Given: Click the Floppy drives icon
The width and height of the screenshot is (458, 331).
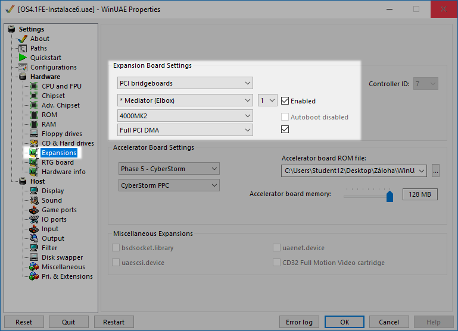Looking at the screenshot, I should click(34, 134).
